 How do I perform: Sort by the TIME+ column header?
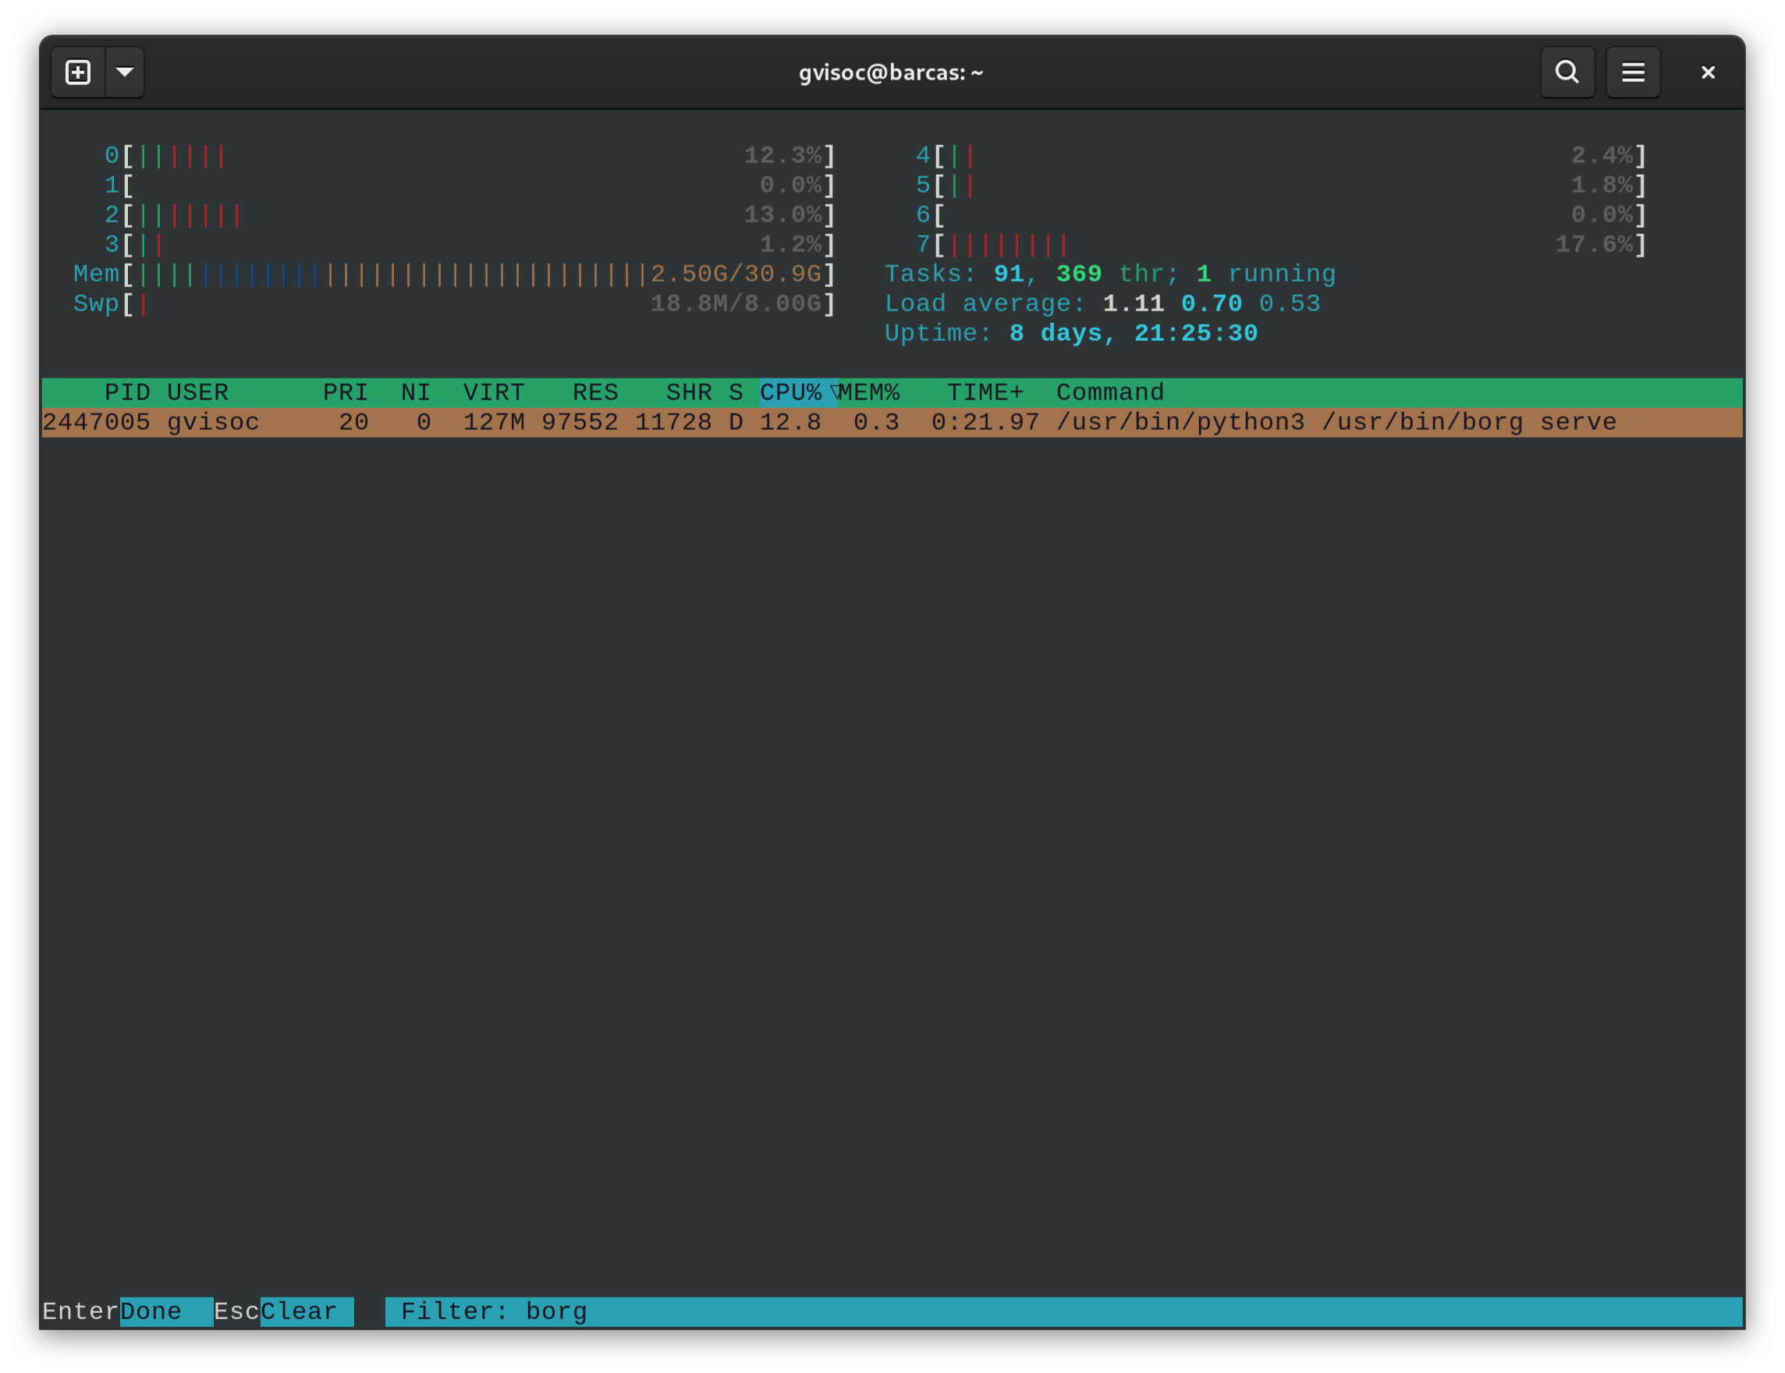(985, 392)
